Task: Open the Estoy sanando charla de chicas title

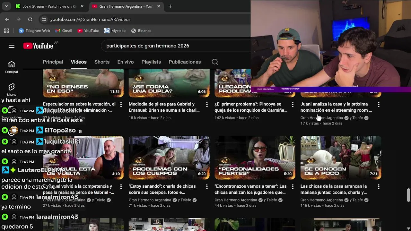Action: tap(162, 189)
